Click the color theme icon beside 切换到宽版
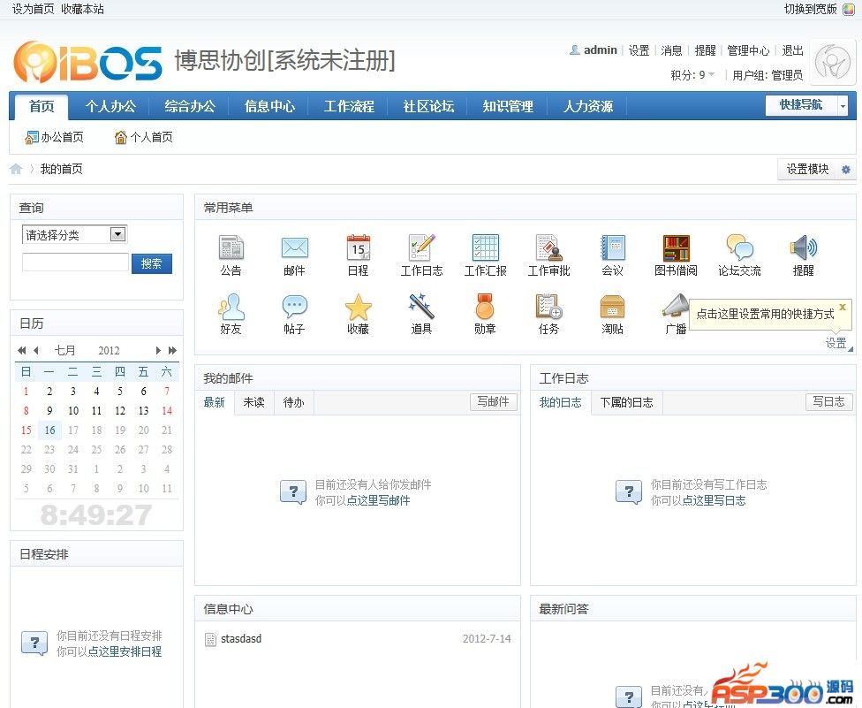Image resolution: width=862 pixels, height=708 pixels. tap(849, 10)
